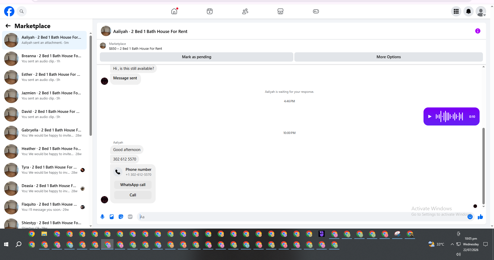Open File Explorer from the taskbar
Screen dimensions: 494x260
44,234
